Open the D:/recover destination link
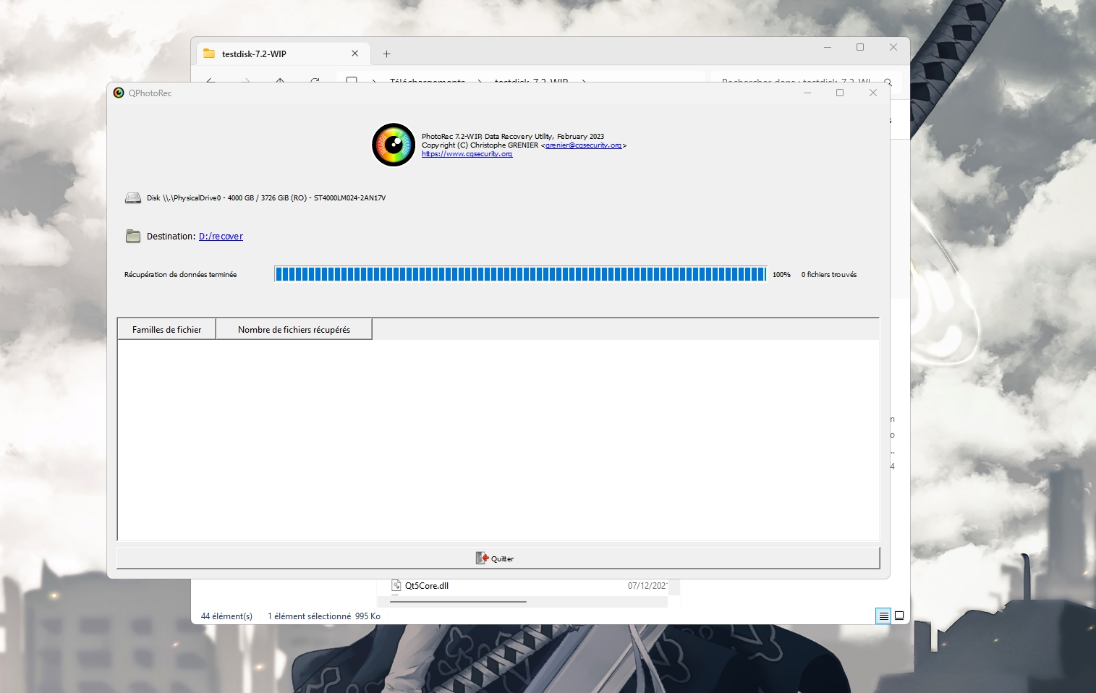The width and height of the screenshot is (1096, 693). point(221,237)
